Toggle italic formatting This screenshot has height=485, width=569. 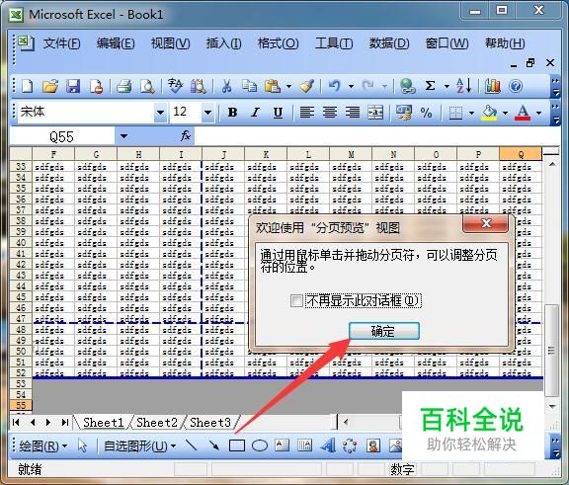[x=255, y=113]
